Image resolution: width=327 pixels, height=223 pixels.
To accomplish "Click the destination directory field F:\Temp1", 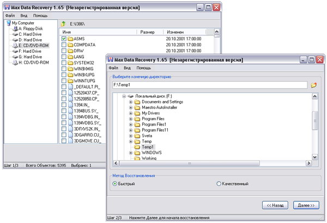I will tap(210, 85).
